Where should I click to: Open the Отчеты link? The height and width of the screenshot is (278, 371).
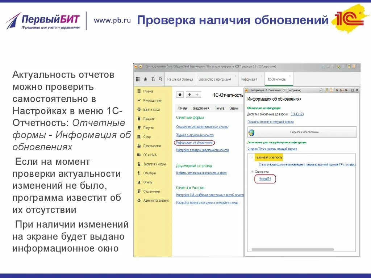[183, 108]
